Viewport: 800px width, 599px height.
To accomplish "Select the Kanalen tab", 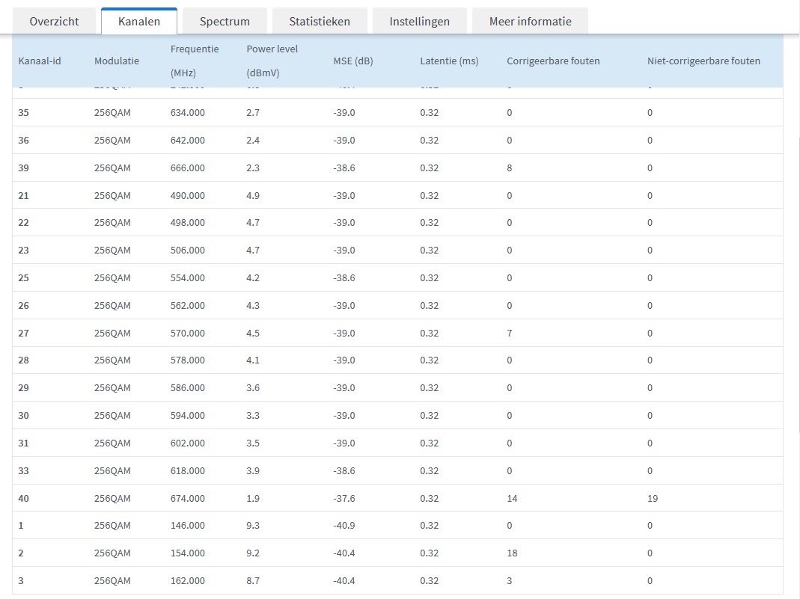I will click(139, 22).
